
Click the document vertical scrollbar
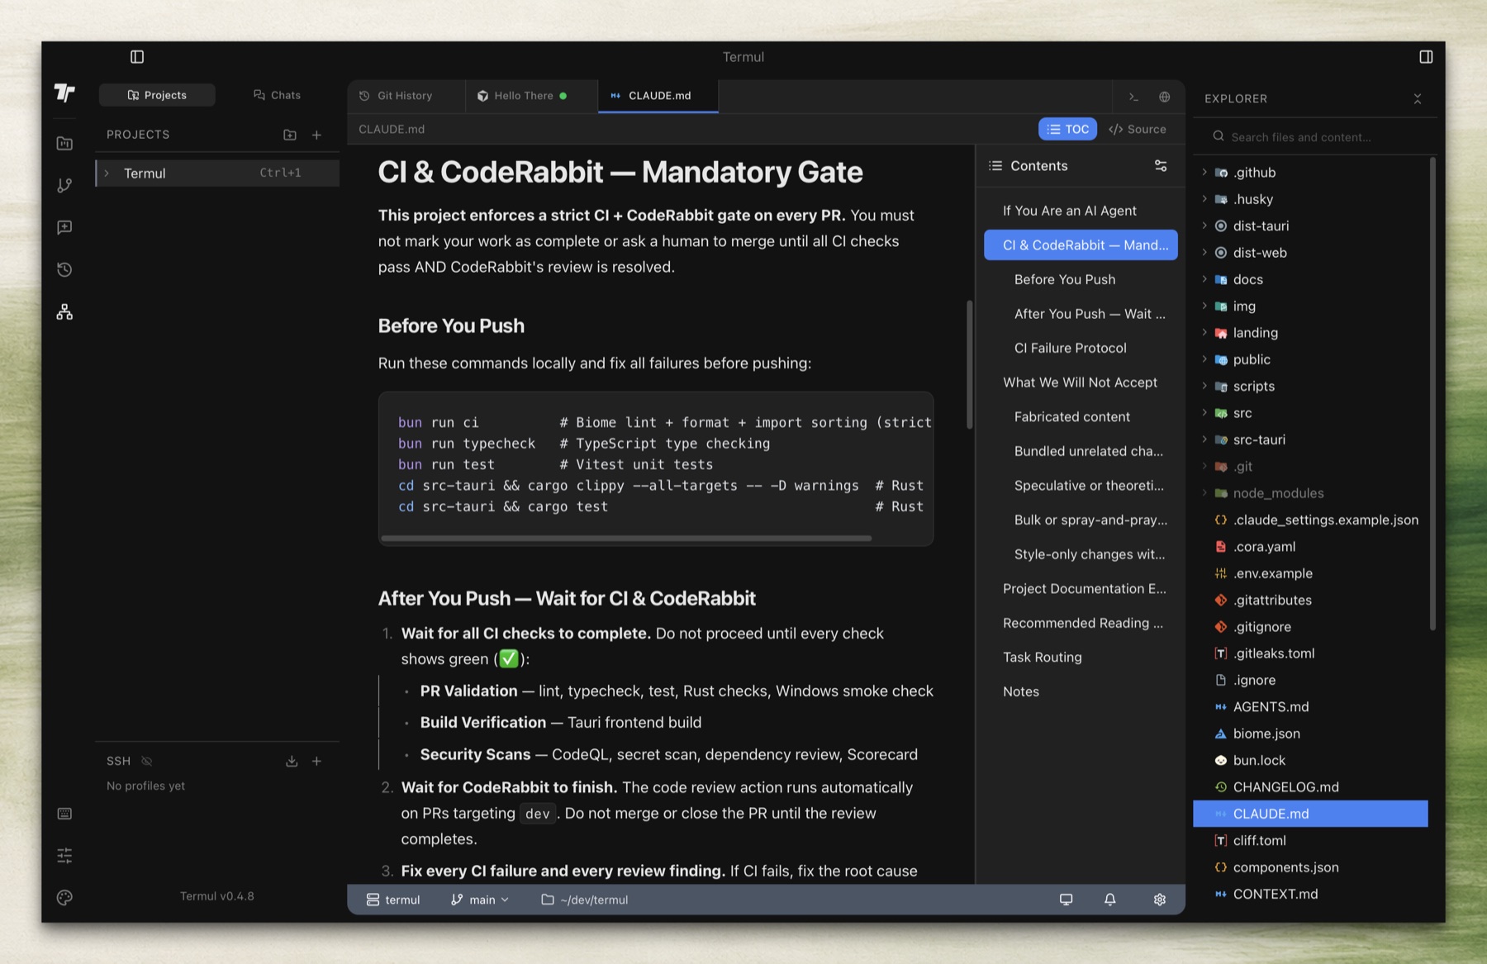(970, 364)
